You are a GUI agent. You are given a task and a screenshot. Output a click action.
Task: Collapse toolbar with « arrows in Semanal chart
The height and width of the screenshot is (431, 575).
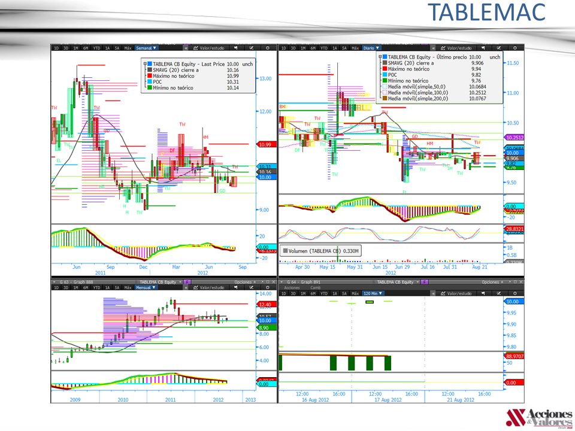[186, 48]
